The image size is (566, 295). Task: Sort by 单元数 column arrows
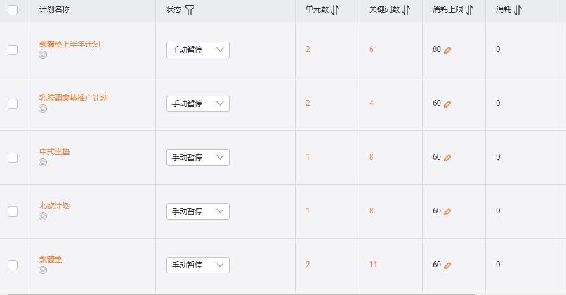click(x=336, y=10)
